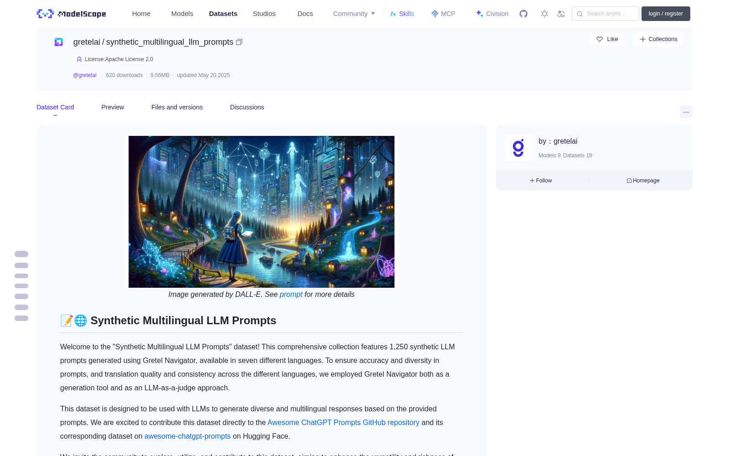Go to Home in navigation

click(141, 14)
